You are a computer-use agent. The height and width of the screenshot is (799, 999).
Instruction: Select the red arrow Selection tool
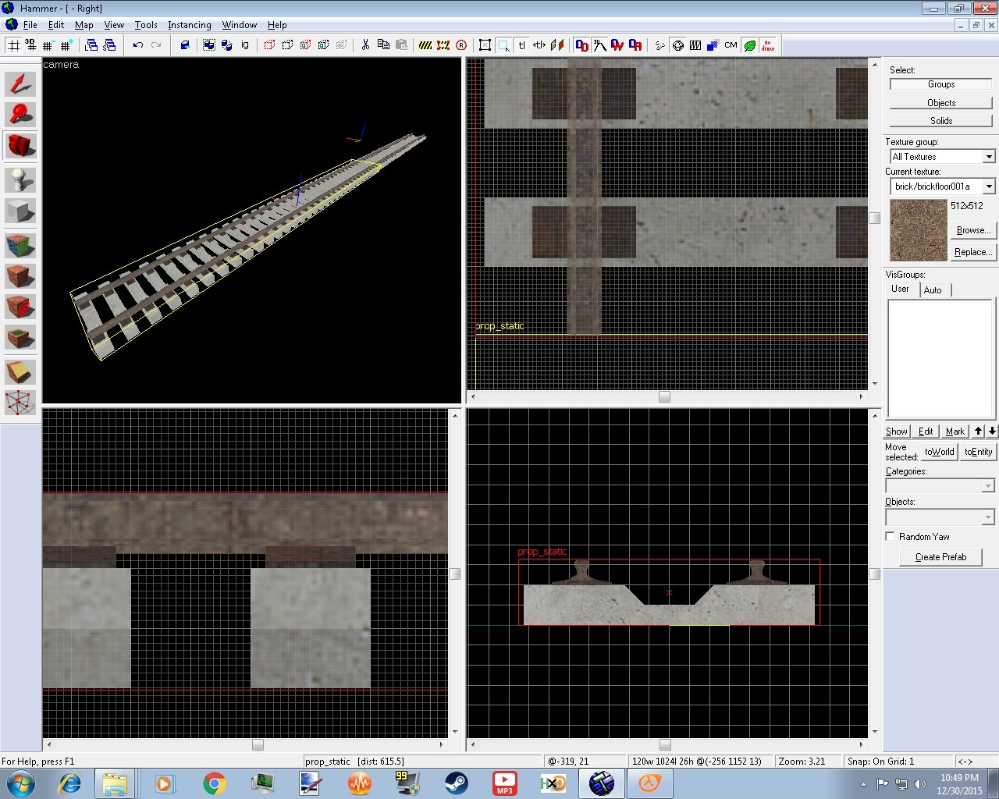click(x=20, y=84)
